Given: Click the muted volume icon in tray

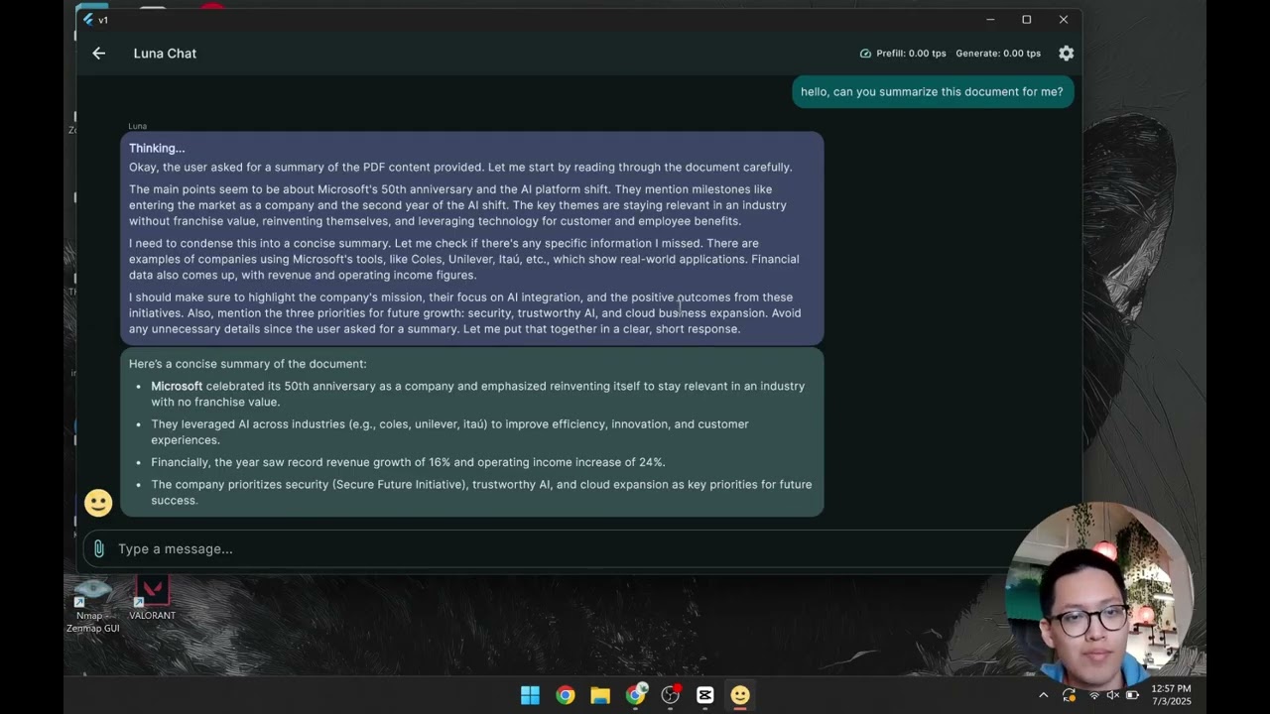Looking at the screenshot, I should pos(1112,695).
